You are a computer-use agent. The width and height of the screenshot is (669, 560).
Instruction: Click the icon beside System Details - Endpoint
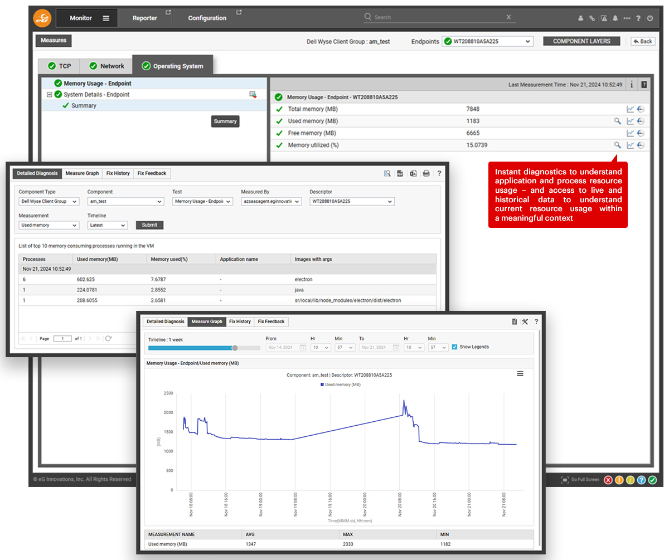click(x=253, y=95)
